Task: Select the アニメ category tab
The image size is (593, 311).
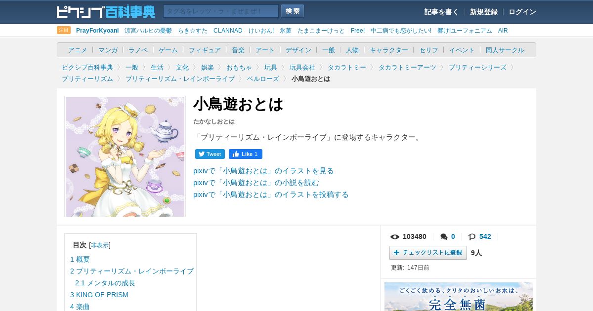Action: 78,50
